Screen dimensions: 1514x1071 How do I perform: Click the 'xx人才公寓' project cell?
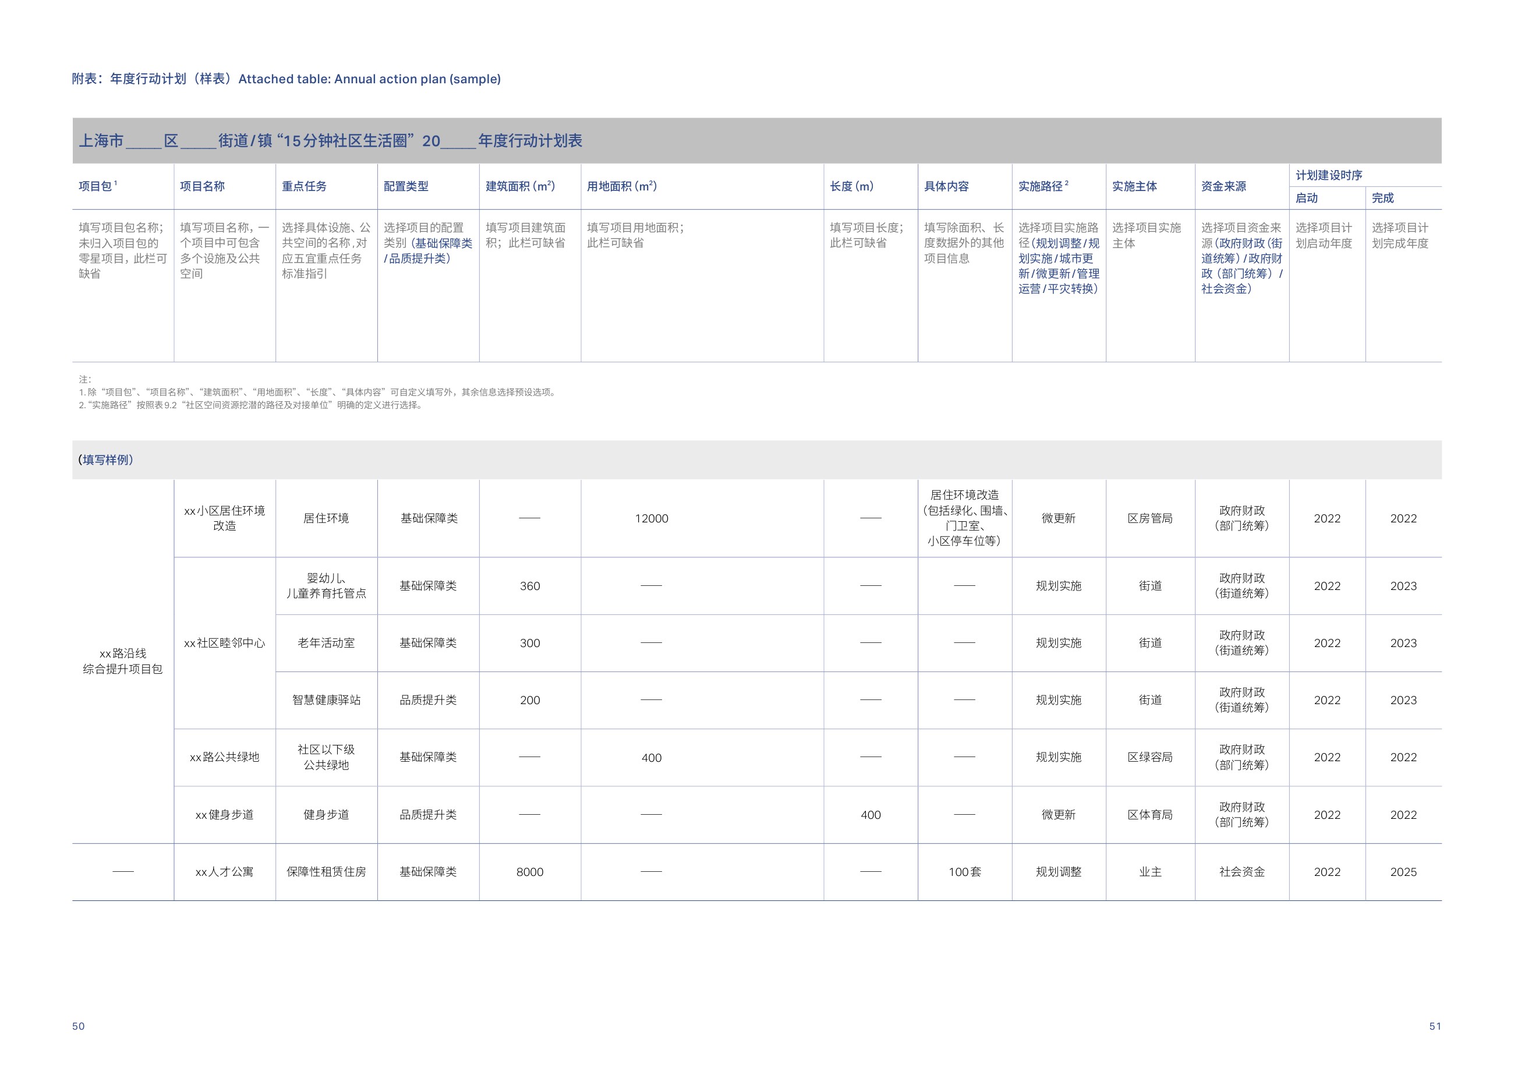[x=225, y=872]
